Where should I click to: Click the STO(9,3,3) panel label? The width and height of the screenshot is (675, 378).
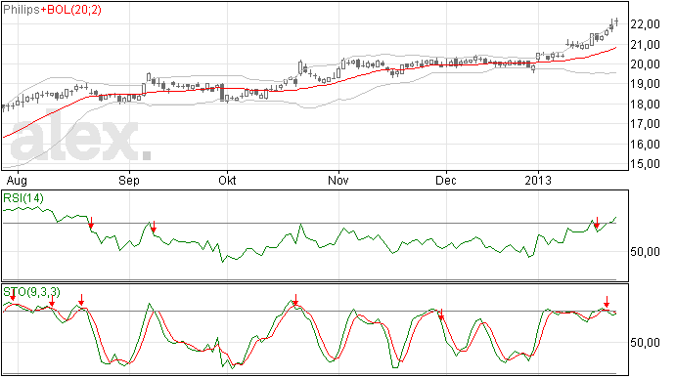32,292
